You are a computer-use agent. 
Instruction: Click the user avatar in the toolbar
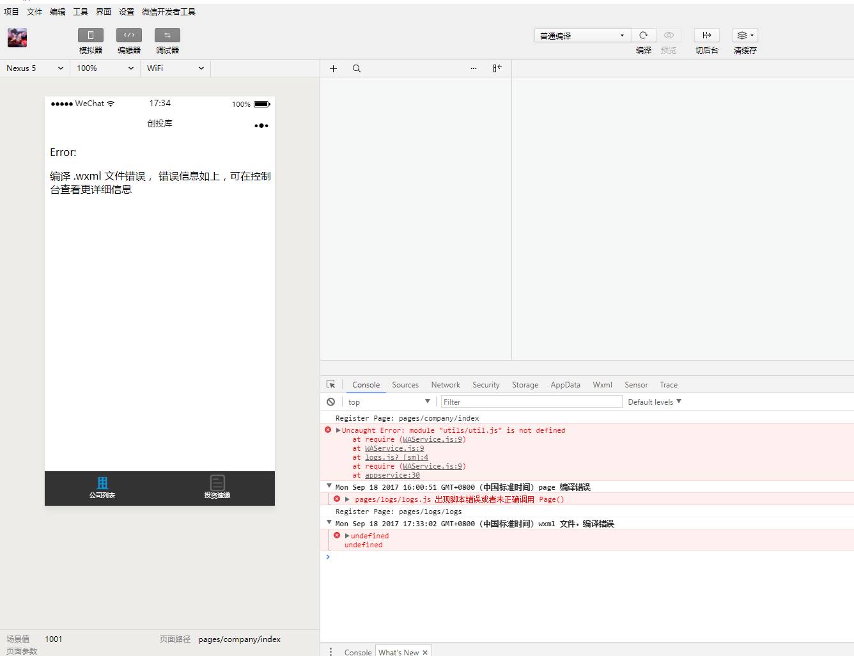click(x=17, y=38)
